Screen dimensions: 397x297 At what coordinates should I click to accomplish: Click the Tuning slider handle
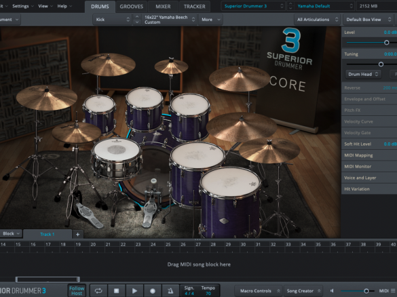tap(381, 64)
